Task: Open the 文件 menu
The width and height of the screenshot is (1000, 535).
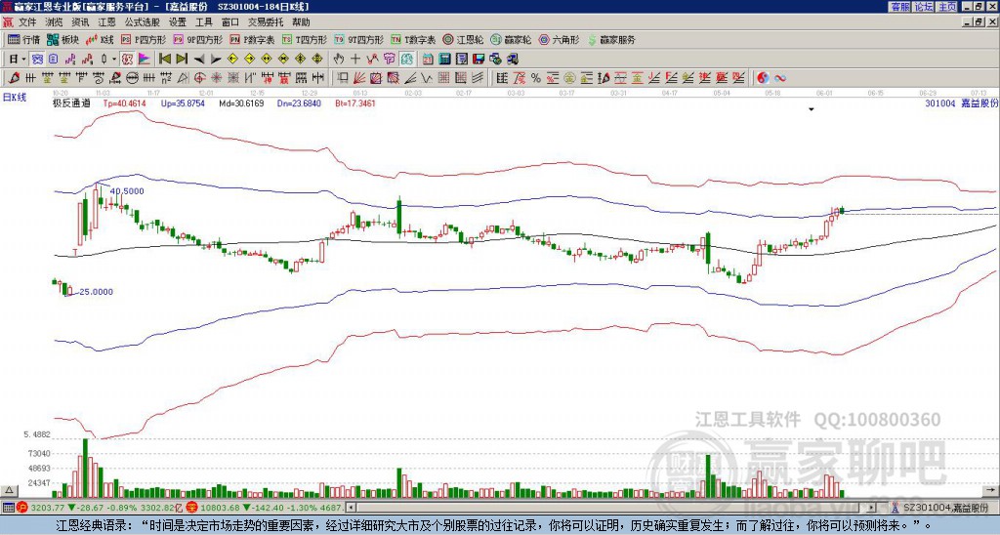Action: 27,22
